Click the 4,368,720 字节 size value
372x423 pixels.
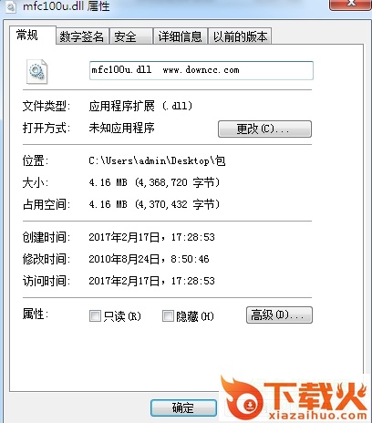click(x=178, y=182)
